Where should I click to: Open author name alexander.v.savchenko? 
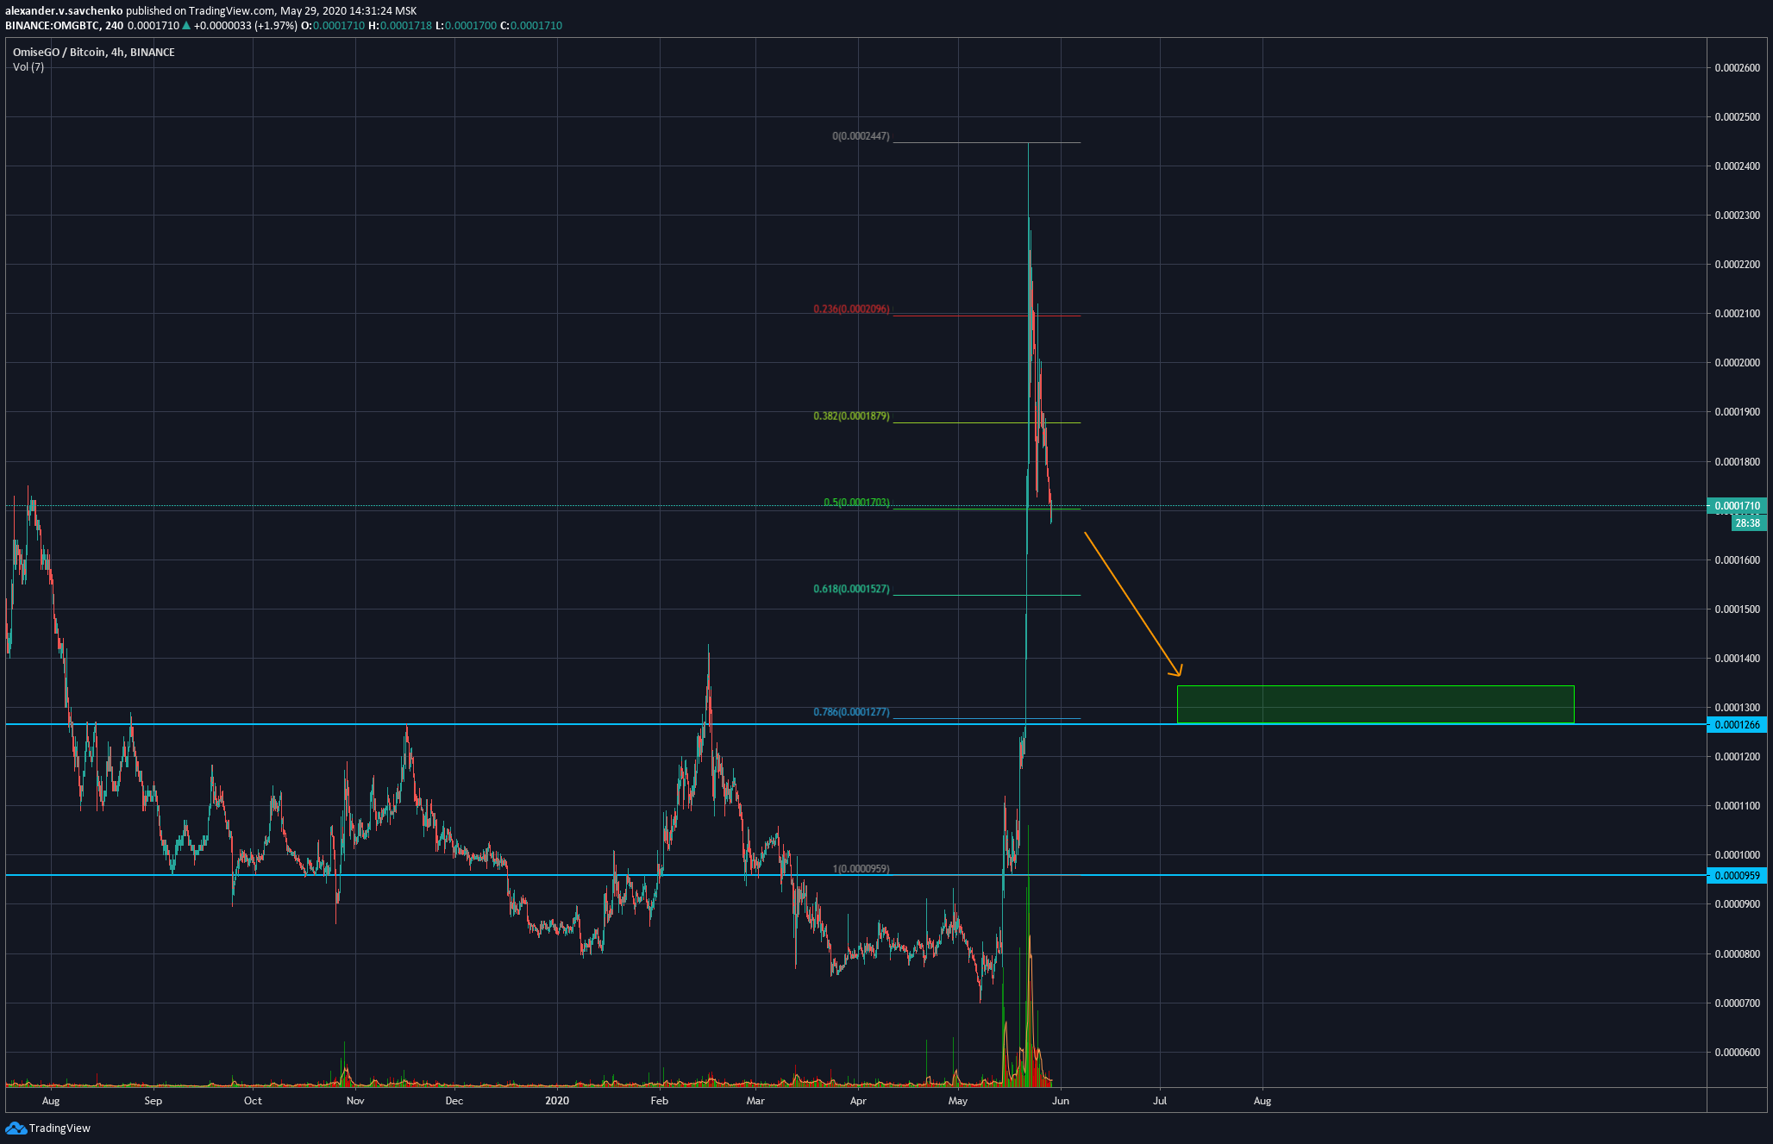pos(64,11)
